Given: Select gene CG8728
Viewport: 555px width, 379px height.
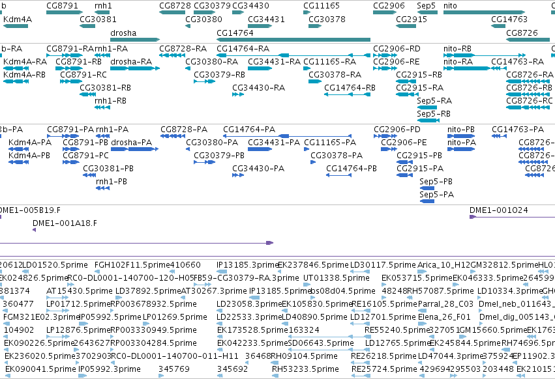Looking at the screenshot, I should [172, 12].
